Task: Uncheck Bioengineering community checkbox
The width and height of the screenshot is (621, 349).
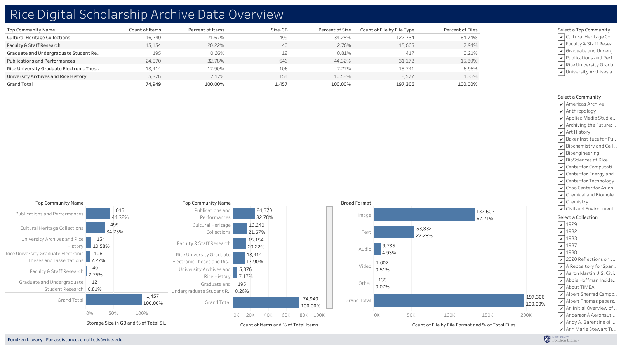Action: tap(561, 153)
